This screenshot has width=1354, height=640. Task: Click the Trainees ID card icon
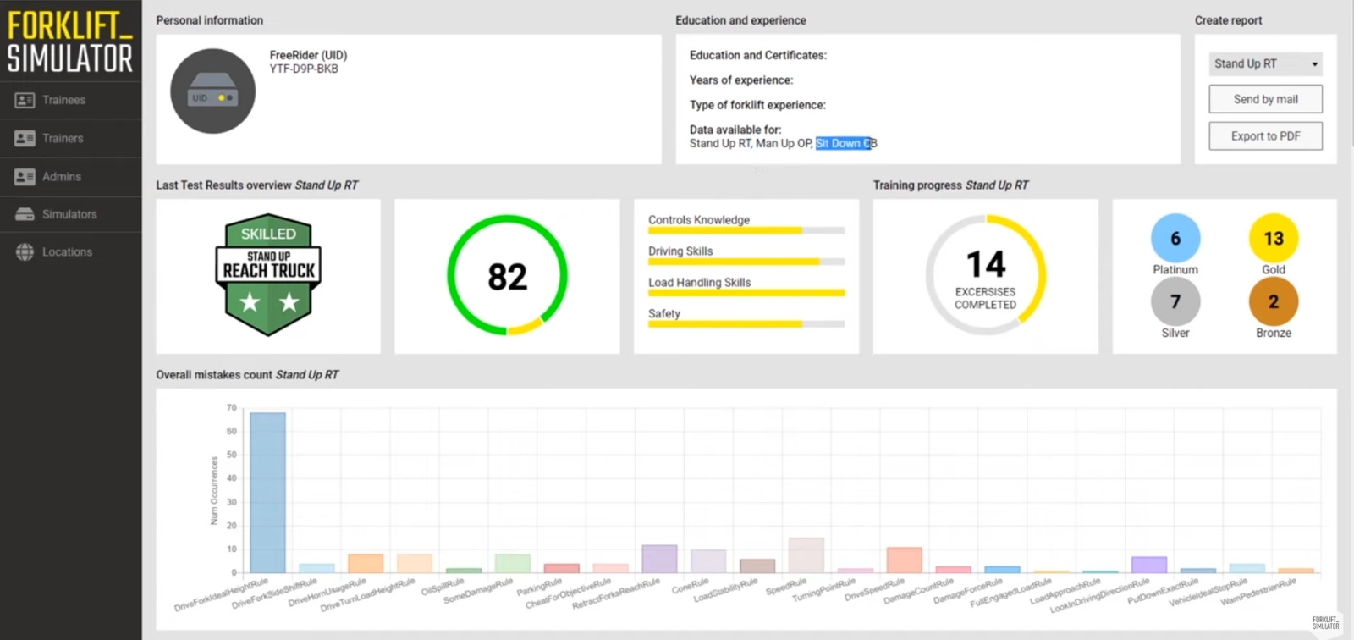click(x=25, y=100)
